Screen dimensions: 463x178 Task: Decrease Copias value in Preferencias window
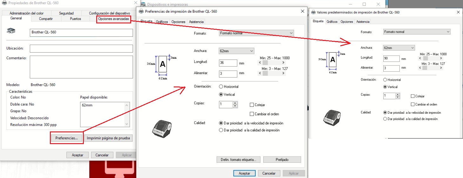coord(235,106)
